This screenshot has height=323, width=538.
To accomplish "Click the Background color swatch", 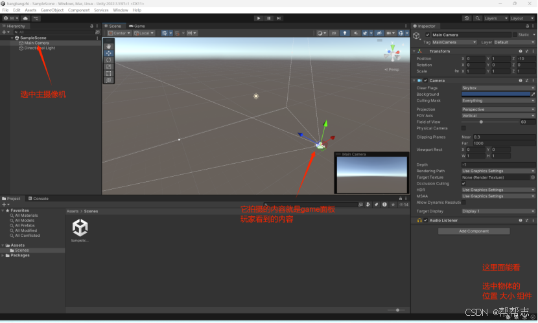I will coord(496,95).
